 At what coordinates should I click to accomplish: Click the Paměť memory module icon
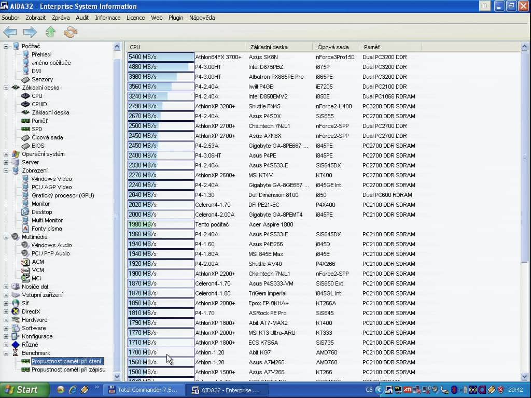(x=25, y=121)
